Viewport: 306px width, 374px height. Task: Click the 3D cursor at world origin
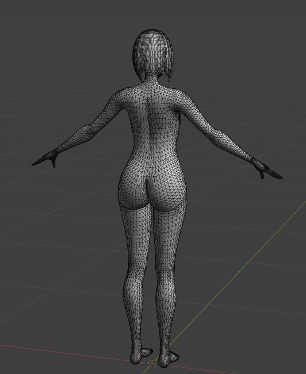click(152, 363)
